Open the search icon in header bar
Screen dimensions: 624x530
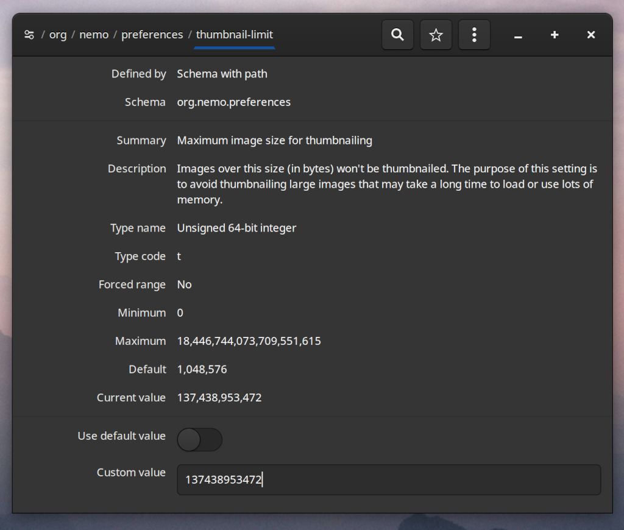(x=397, y=35)
